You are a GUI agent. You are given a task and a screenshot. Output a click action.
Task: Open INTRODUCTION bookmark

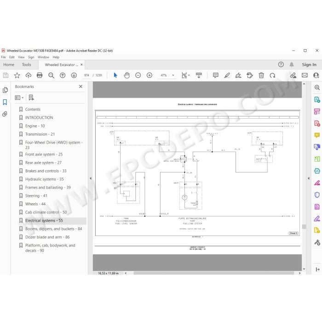(x=39, y=117)
